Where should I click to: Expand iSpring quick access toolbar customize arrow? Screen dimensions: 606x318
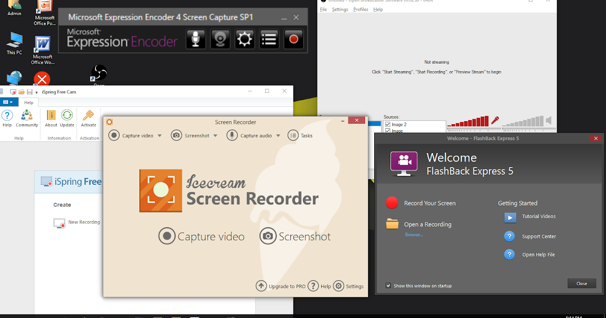point(37,92)
